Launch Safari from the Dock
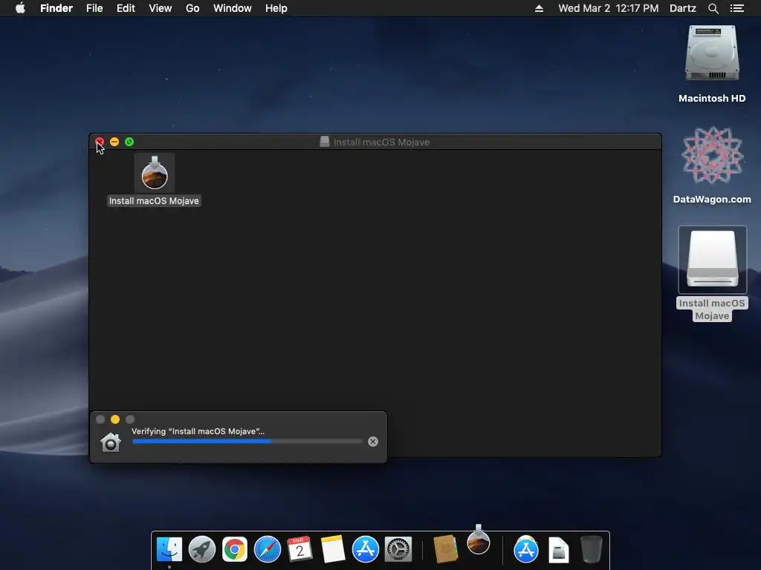Image resolution: width=761 pixels, height=570 pixels. (268, 549)
